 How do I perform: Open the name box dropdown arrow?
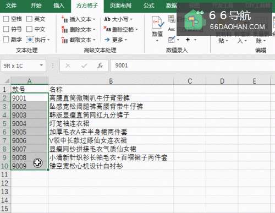click(41, 65)
